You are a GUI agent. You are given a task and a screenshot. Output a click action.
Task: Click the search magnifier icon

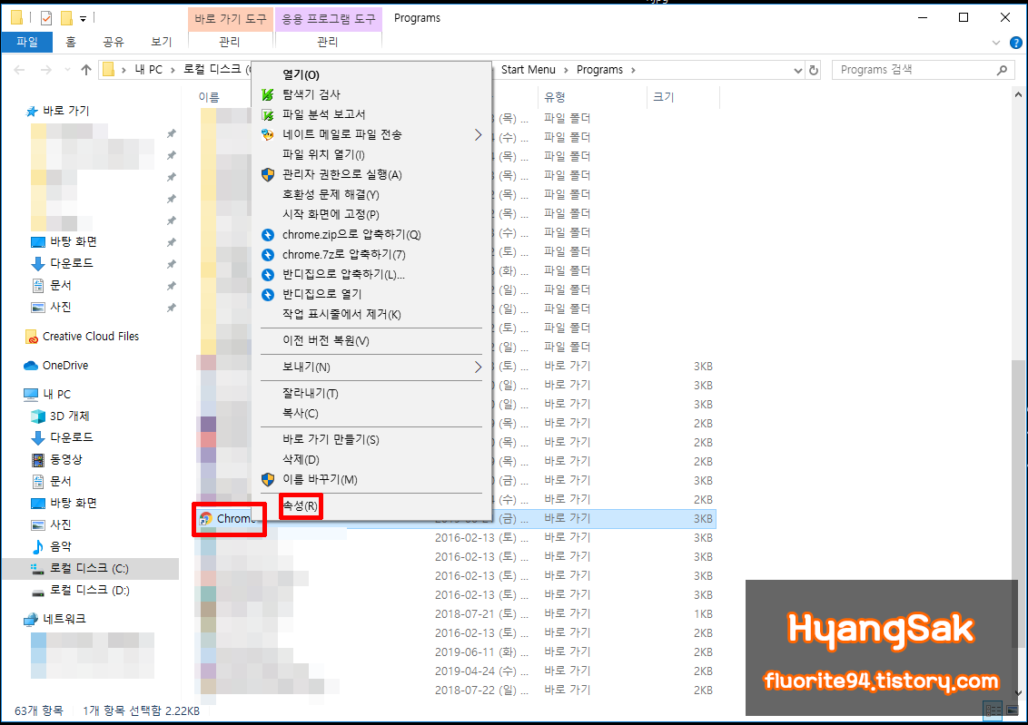pos(1002,70)
